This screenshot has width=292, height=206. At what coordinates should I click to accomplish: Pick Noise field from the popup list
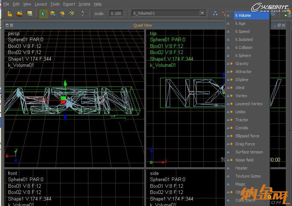[x=244, y=160]
